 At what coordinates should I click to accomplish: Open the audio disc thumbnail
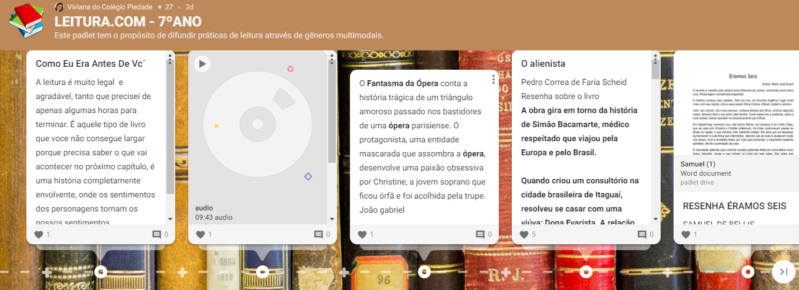[257, 124]
